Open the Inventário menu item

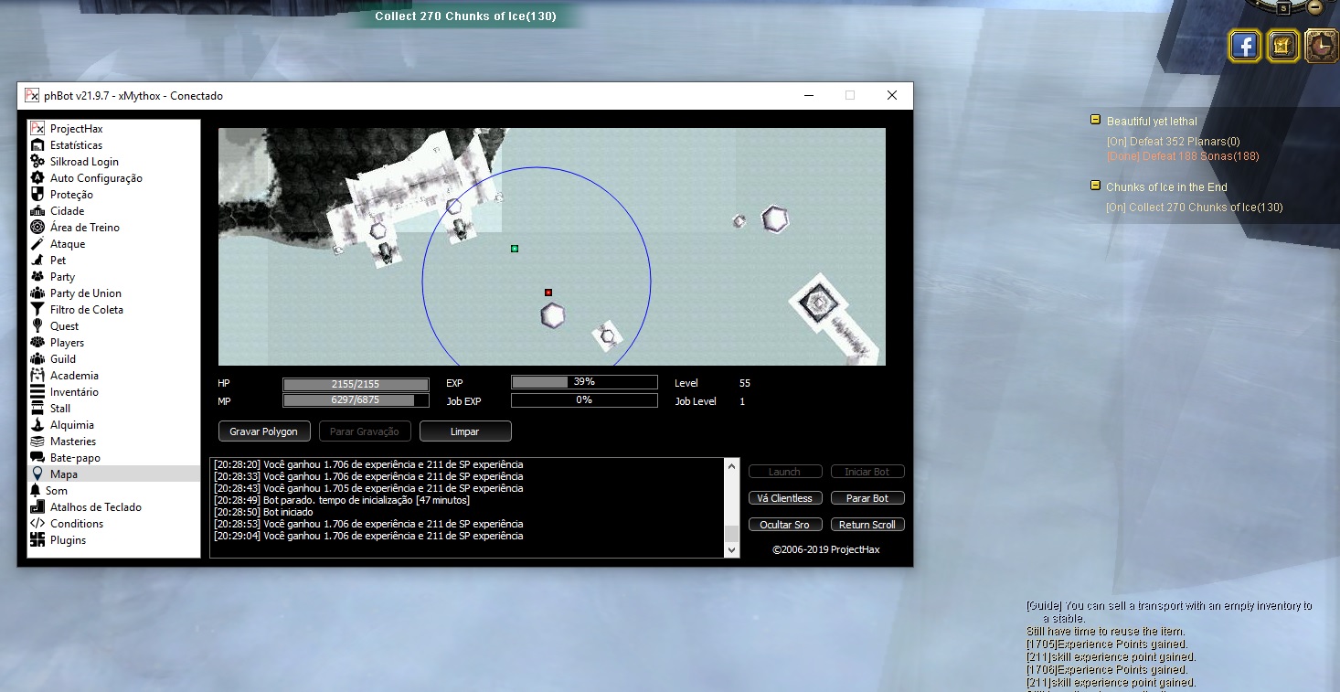click(x=74, y=392)
